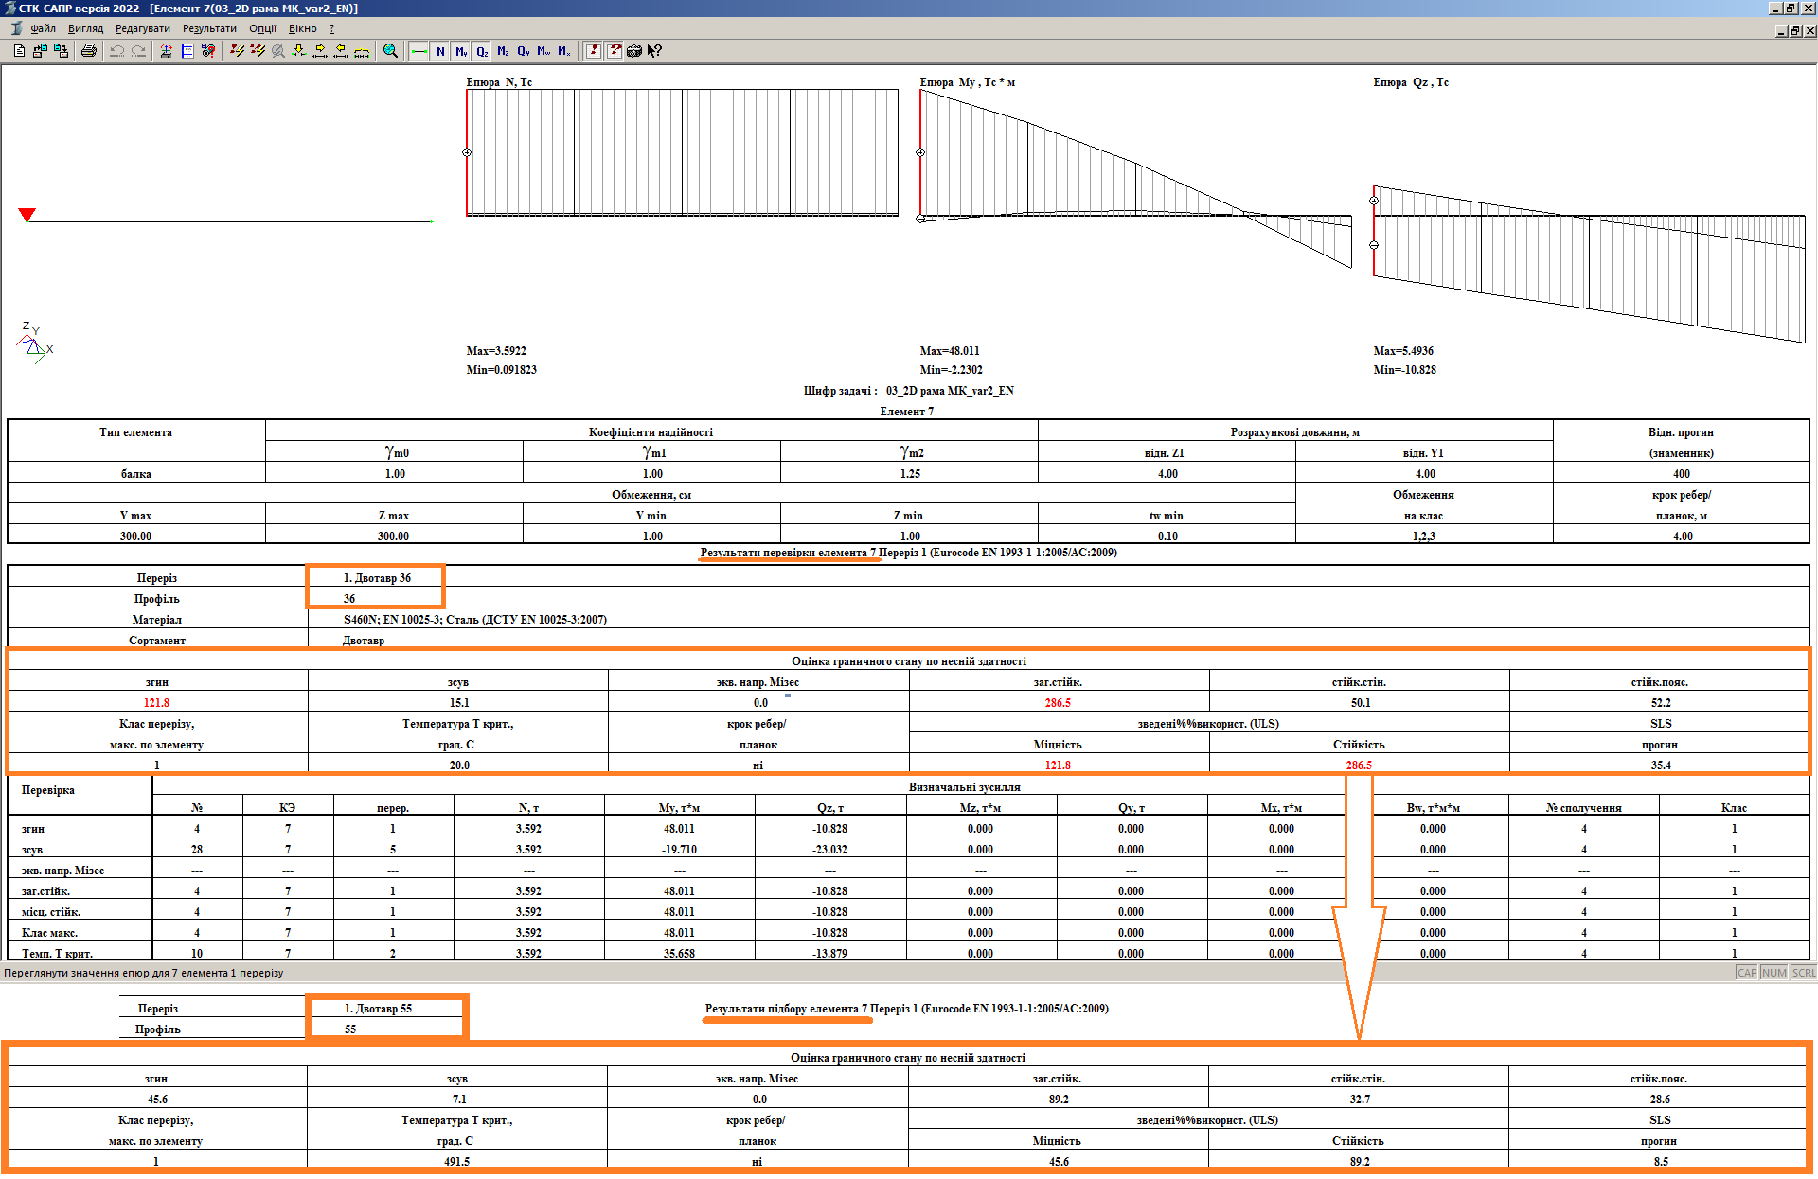Toggle the N force diagram button
The height and width of the screenshot is (1179, 1818).
tap(440, 51)
